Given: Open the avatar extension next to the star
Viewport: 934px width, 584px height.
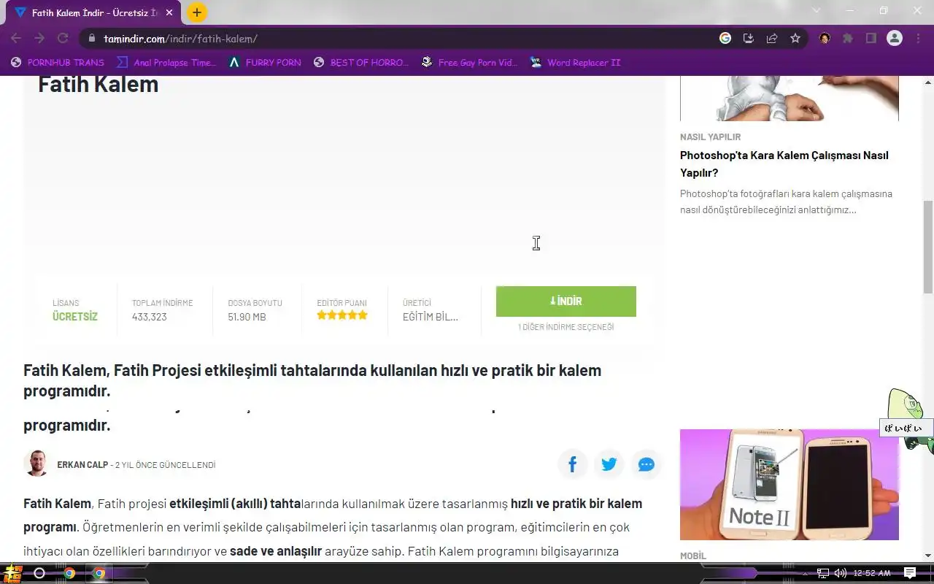Looking at the screenshot, I should click(825, 39).
